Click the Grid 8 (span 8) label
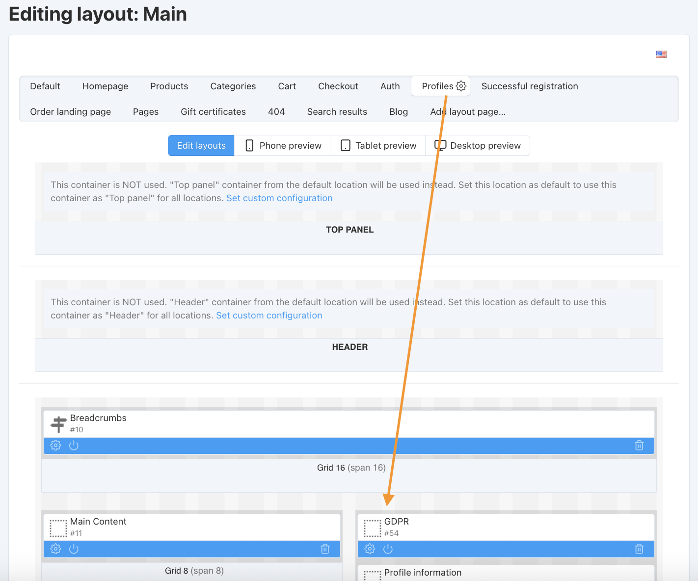698x581 pixels. click(194, 571)
